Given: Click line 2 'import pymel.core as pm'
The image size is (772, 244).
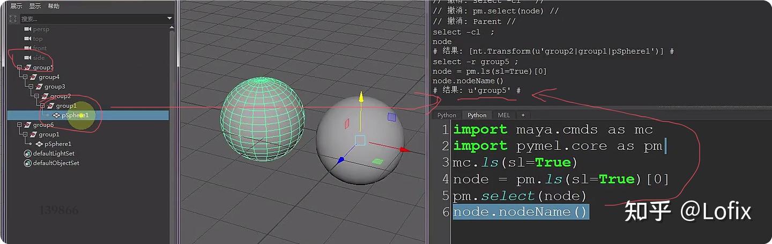Looking at the screenshot, I should click(x=558, y=146).
